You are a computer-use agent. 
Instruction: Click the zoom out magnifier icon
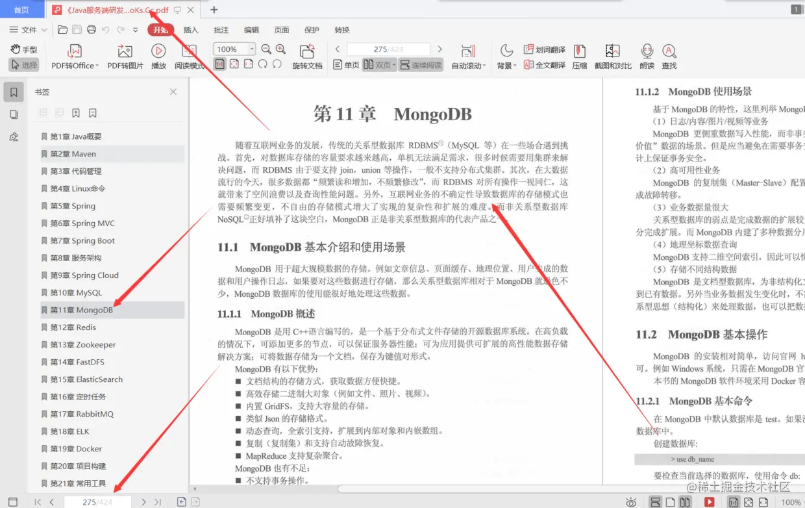(266, 49)
